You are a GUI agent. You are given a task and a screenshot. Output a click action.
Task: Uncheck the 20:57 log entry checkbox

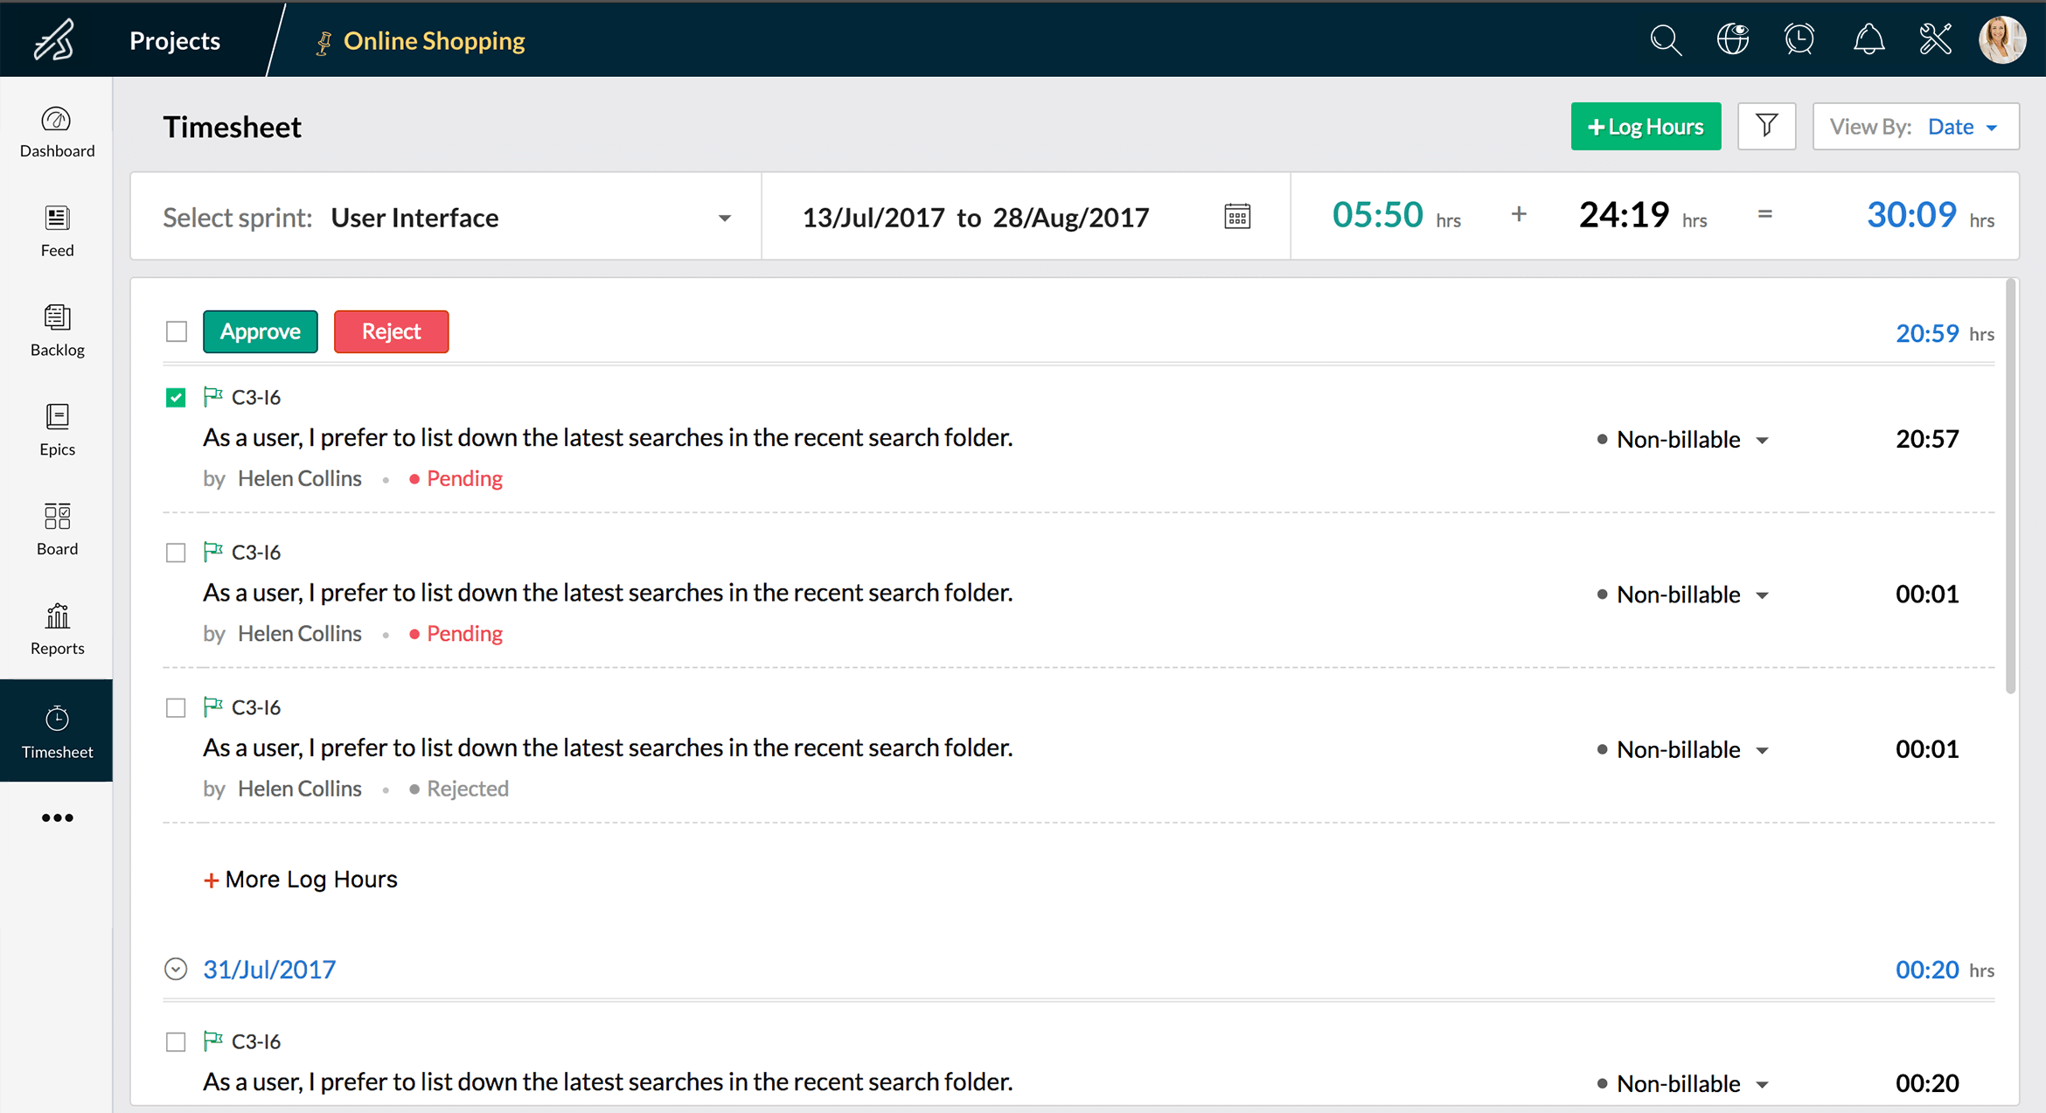coord(176,398)
